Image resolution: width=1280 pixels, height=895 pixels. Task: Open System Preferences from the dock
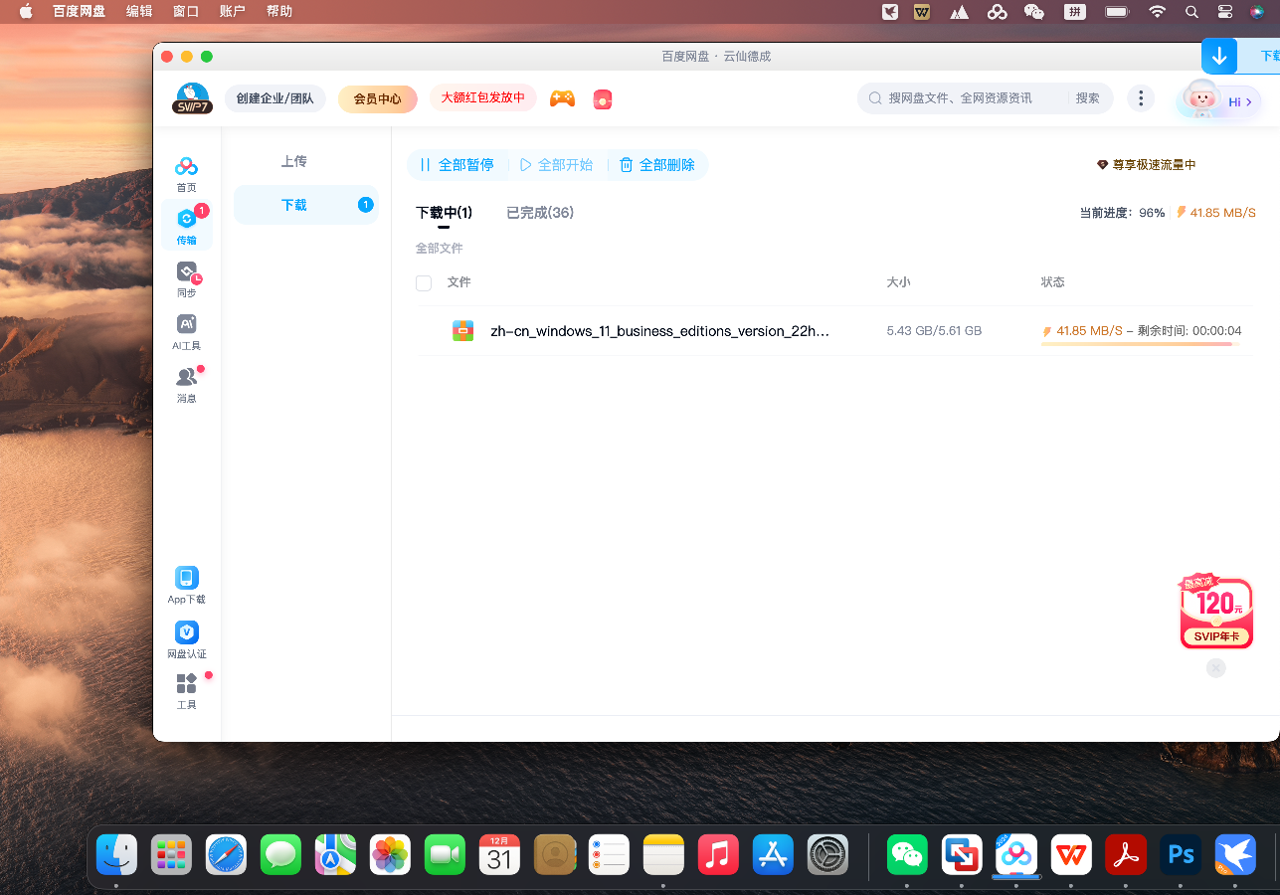[x=827, y=854]
